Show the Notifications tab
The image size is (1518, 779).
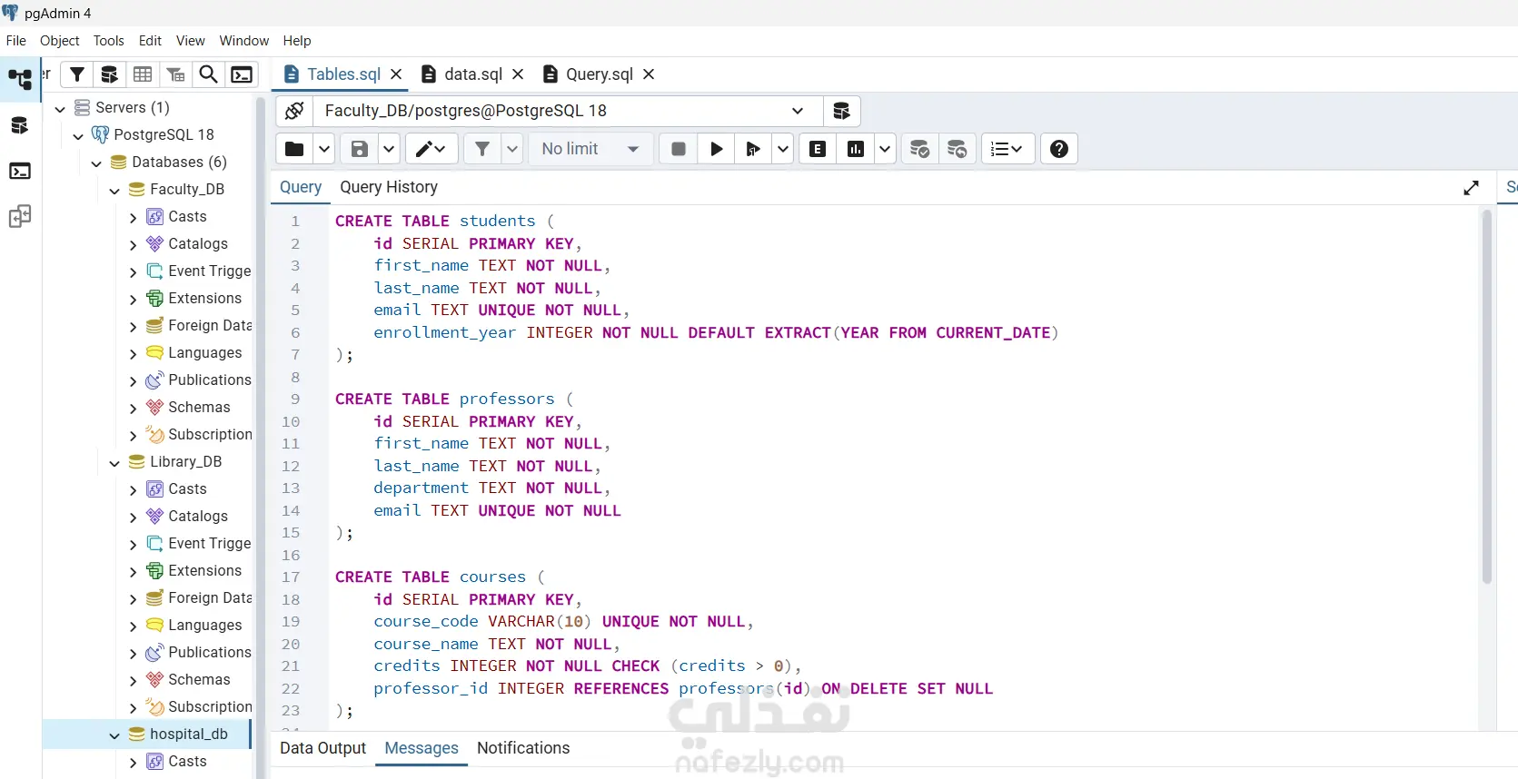[x=523, y=748]
